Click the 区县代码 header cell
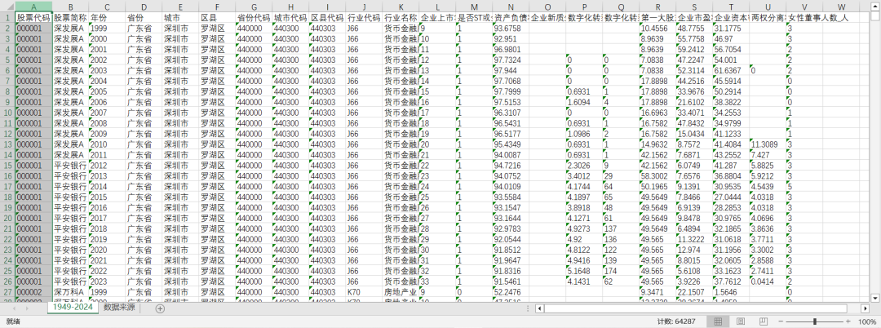 click(326, 18)
